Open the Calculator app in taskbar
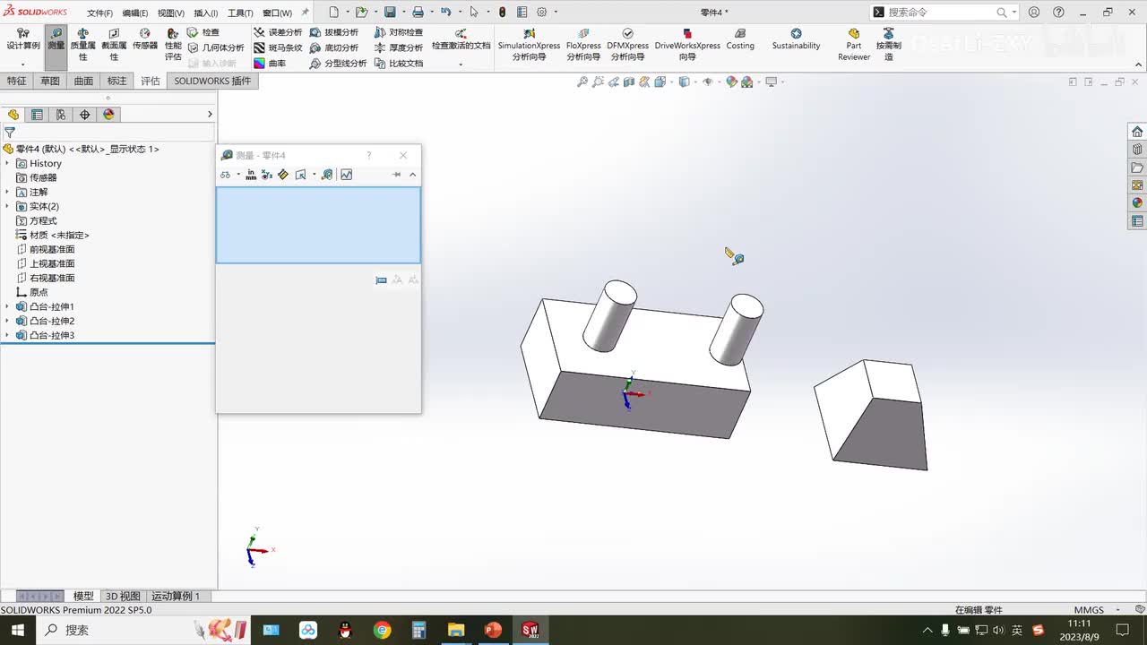1147x645 pixels. click(x=418, y=630)
